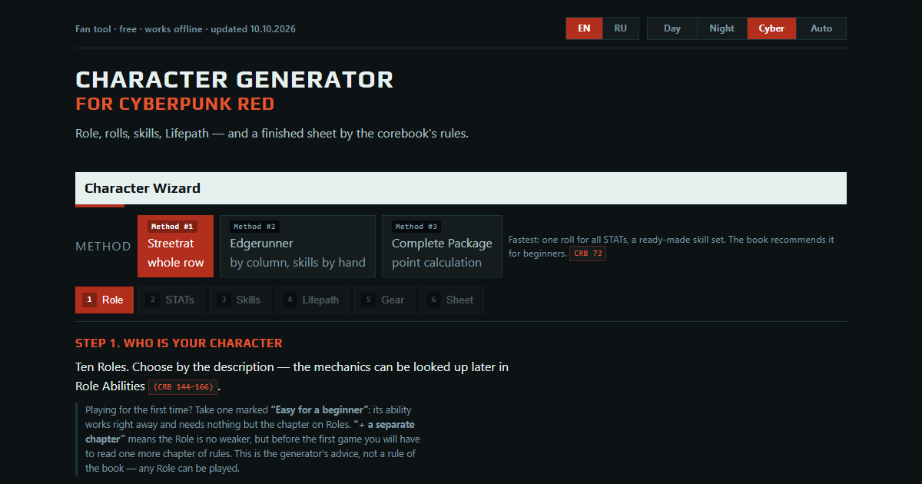Open the Gear step tab
This screenshot has height=484, width=922.
(385, 300)
